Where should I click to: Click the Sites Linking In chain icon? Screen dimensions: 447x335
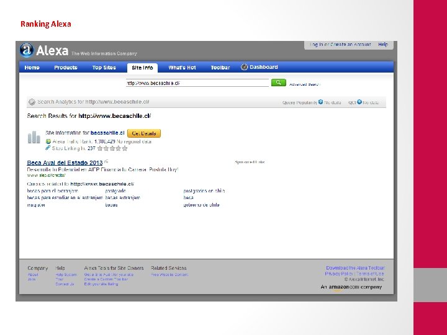tap(48, 148)
